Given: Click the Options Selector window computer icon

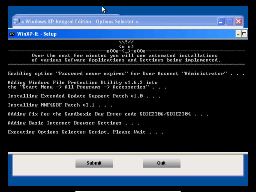Looking at the screenshot, I should click(16, 21).
